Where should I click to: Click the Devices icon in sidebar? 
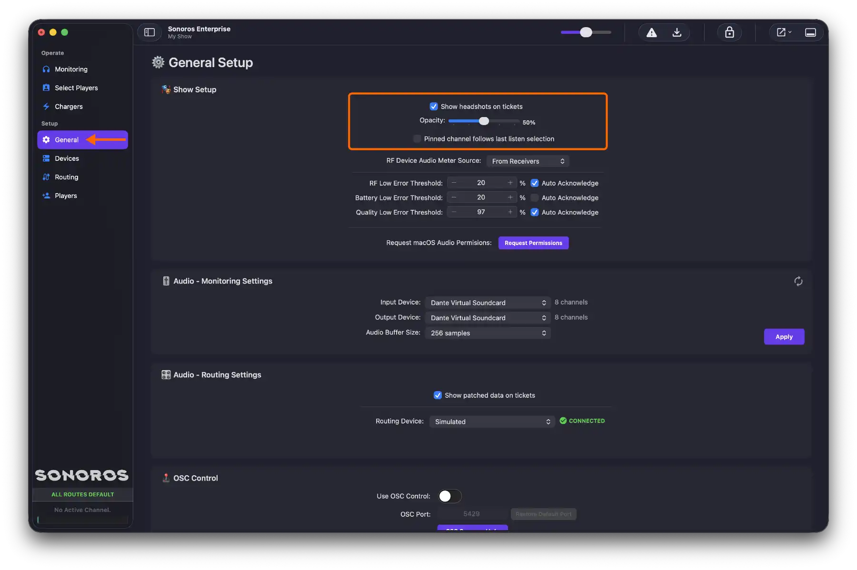pos(46,158)
